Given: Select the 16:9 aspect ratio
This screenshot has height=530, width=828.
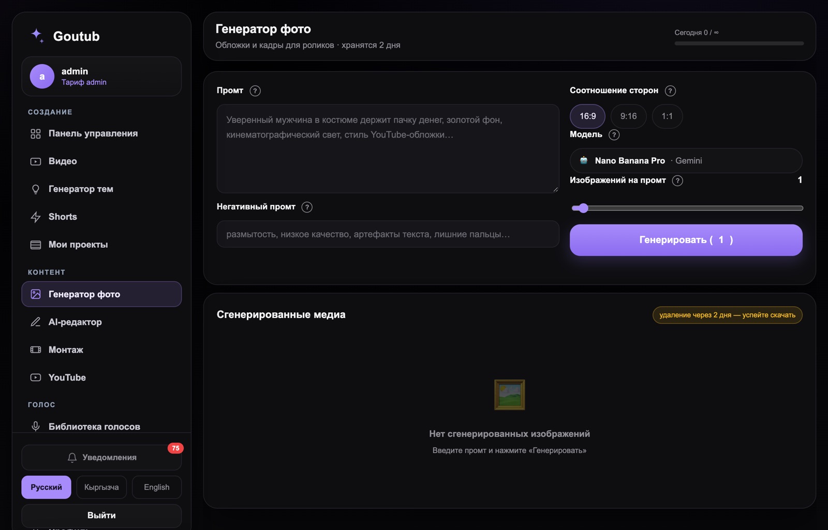Looking at the screenshot, I should pyautogui.click(x=587, y=116).
